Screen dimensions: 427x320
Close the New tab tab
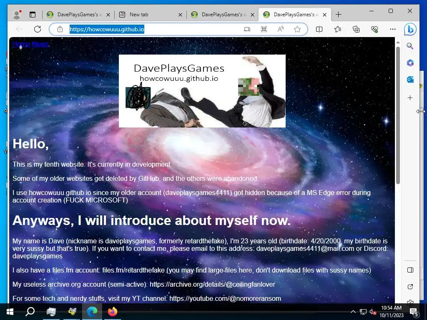[x=180, y=15]
